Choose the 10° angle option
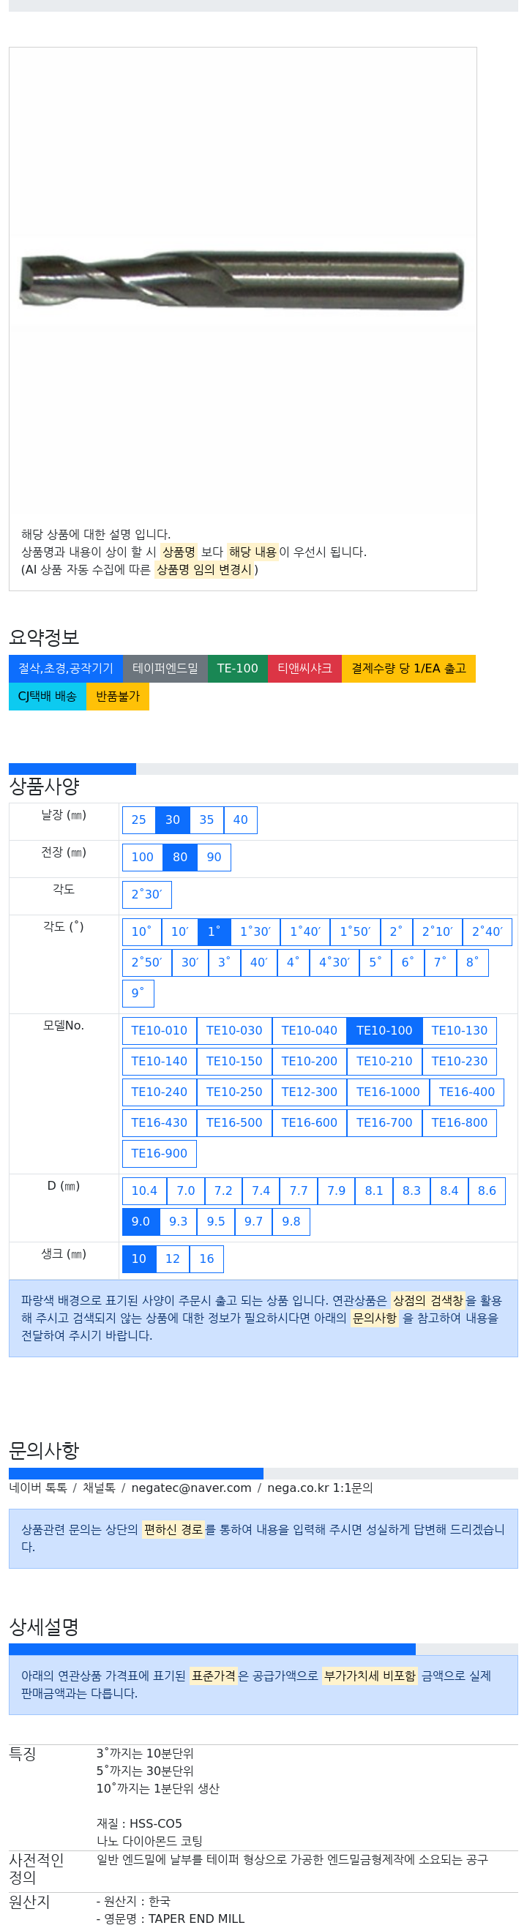The width and height of the screenshot is (527, 1928). [141, 932]
